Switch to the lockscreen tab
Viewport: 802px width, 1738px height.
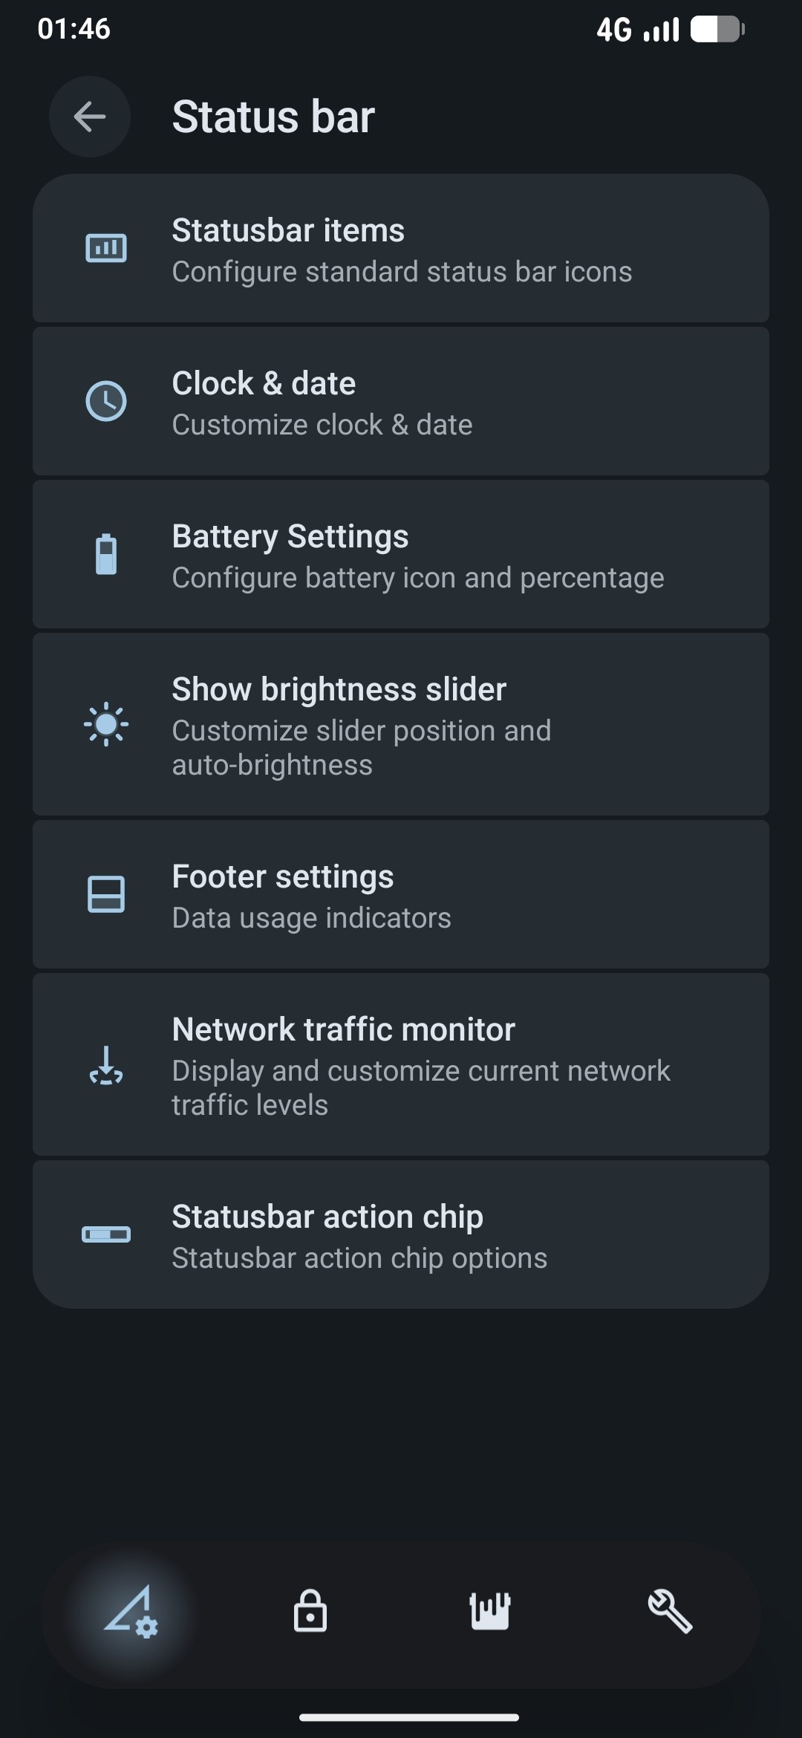pos(310,1611)
